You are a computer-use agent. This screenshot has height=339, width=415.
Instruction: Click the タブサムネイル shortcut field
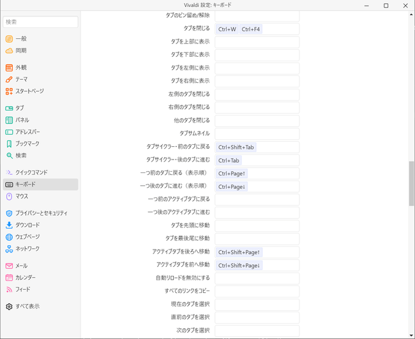coord(257,134)
